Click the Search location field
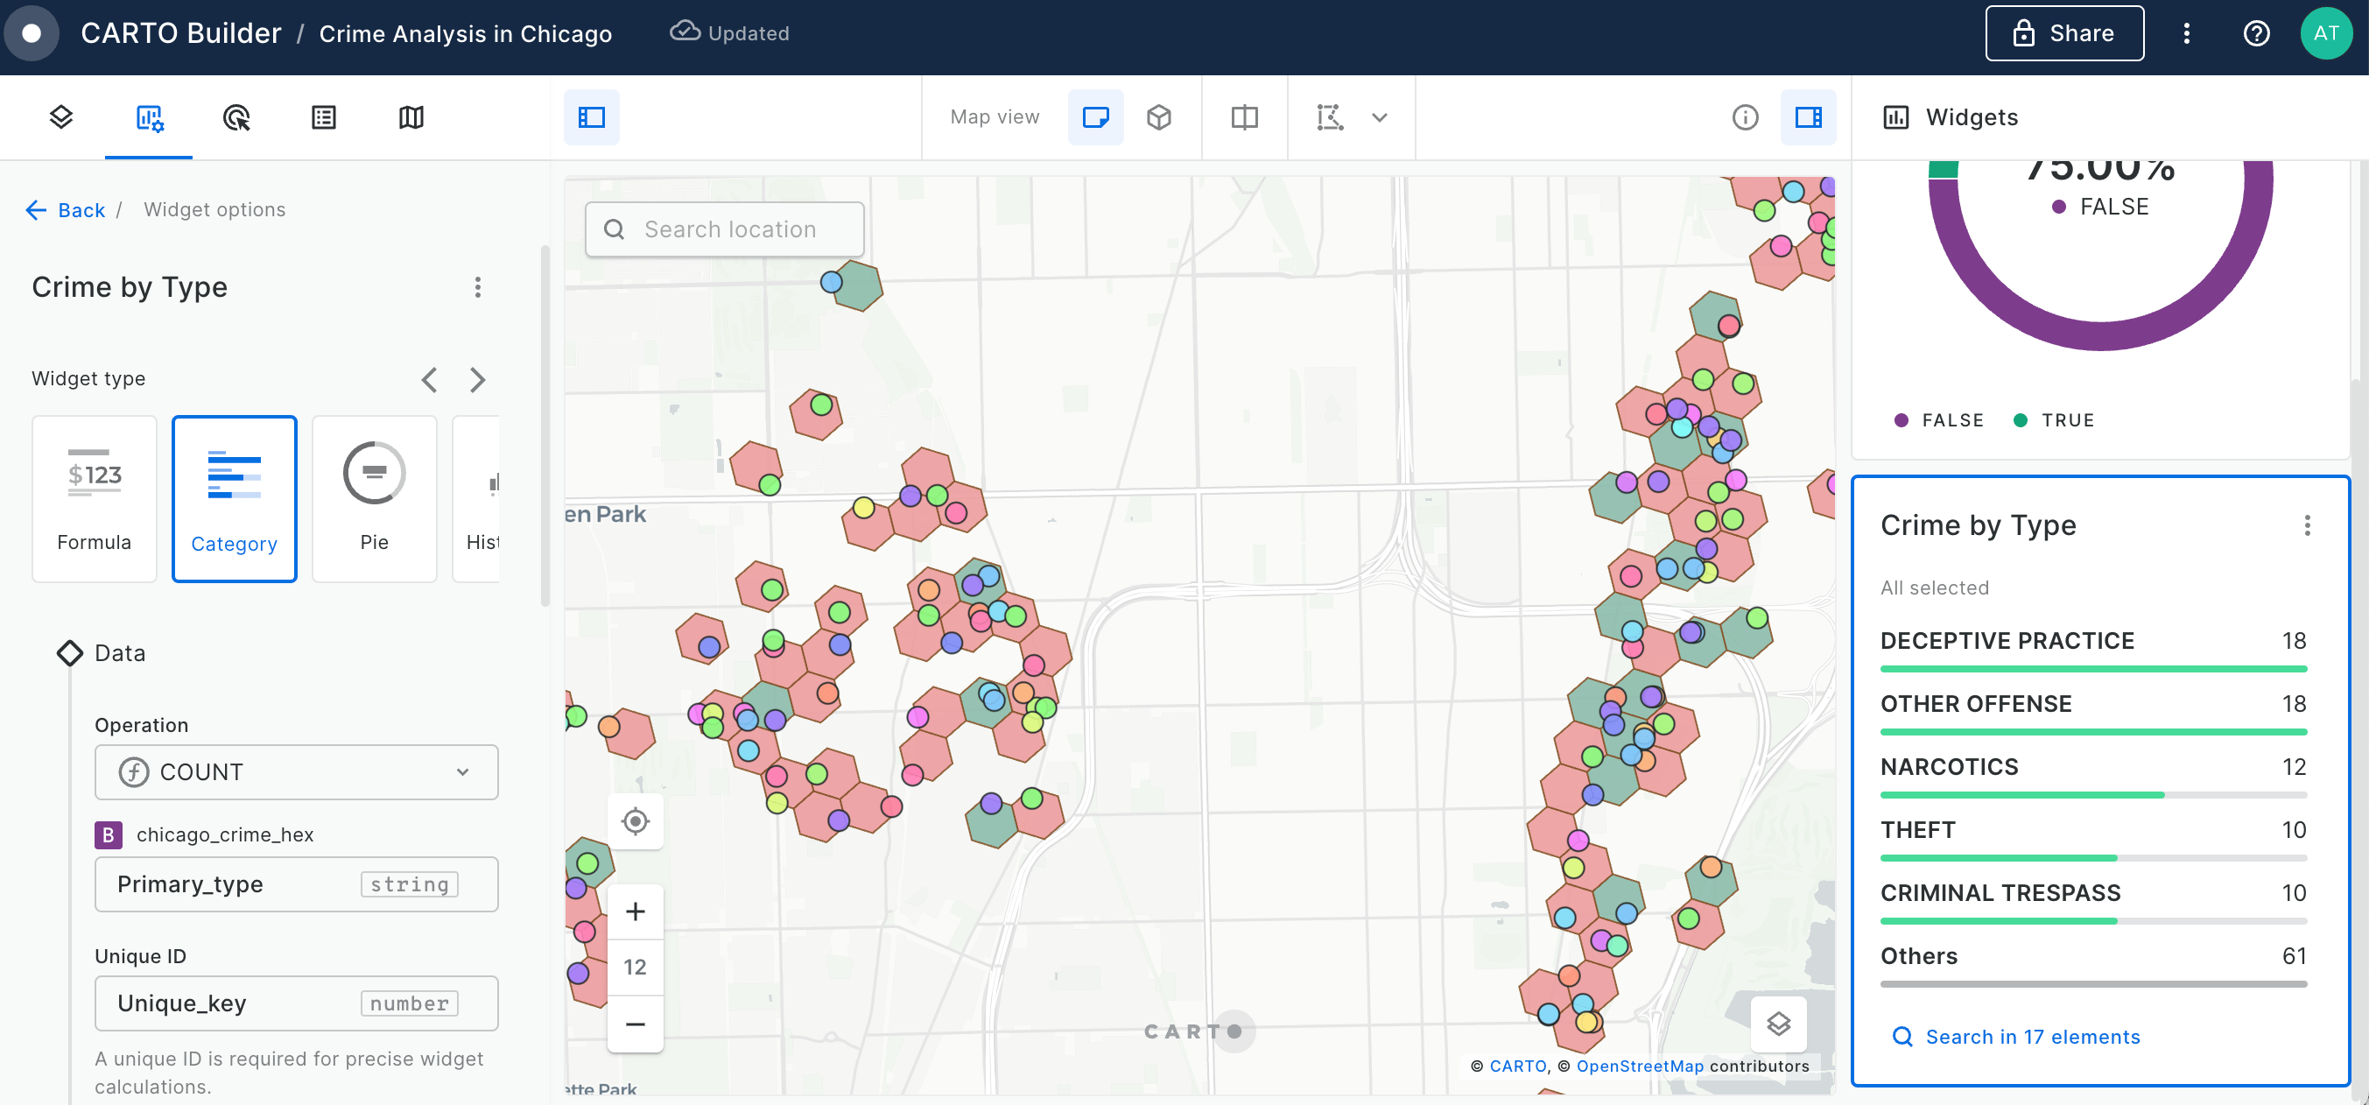Viewport: 2369px width, 1105px height. [725, 229]
